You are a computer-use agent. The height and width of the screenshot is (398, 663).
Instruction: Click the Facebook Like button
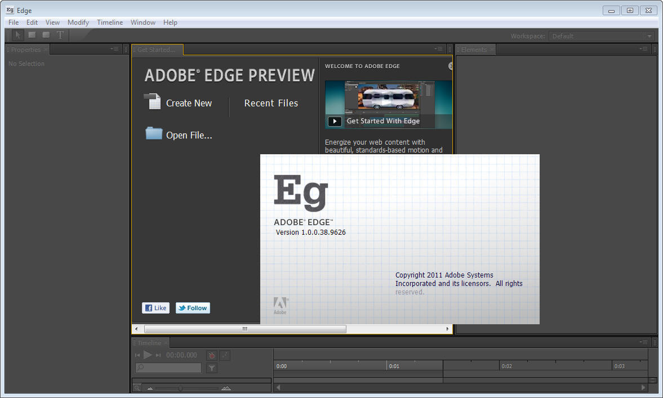pos(155,308)
